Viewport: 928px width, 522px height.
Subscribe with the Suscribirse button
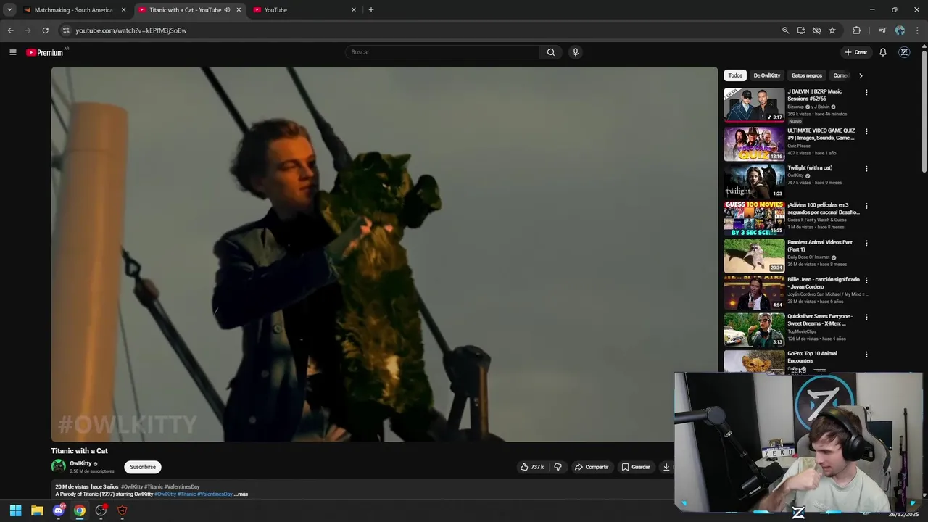[143, 467]
